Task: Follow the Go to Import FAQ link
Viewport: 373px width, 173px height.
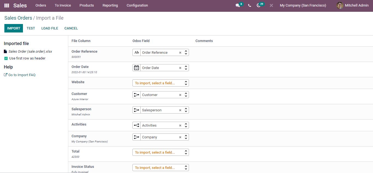Action: point(22,75)
